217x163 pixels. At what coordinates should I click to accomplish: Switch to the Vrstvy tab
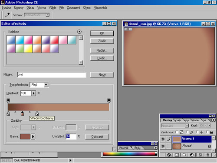(x=167, y=120)
